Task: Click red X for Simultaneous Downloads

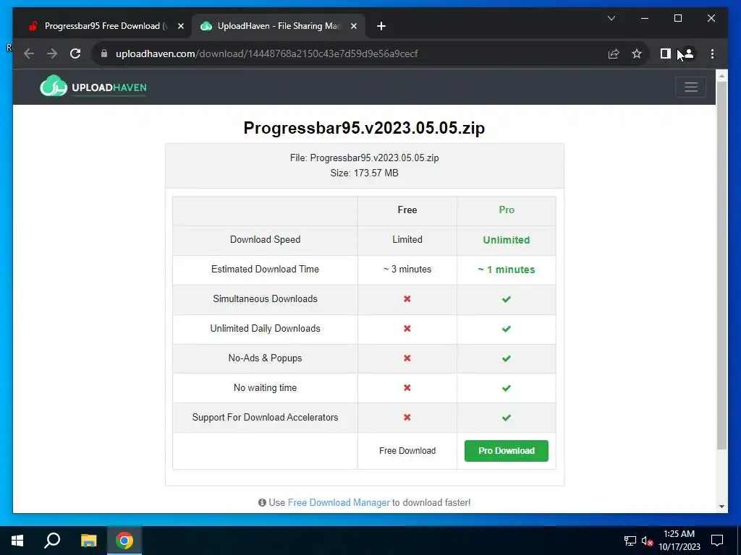Action: click(x=407, y=298)
